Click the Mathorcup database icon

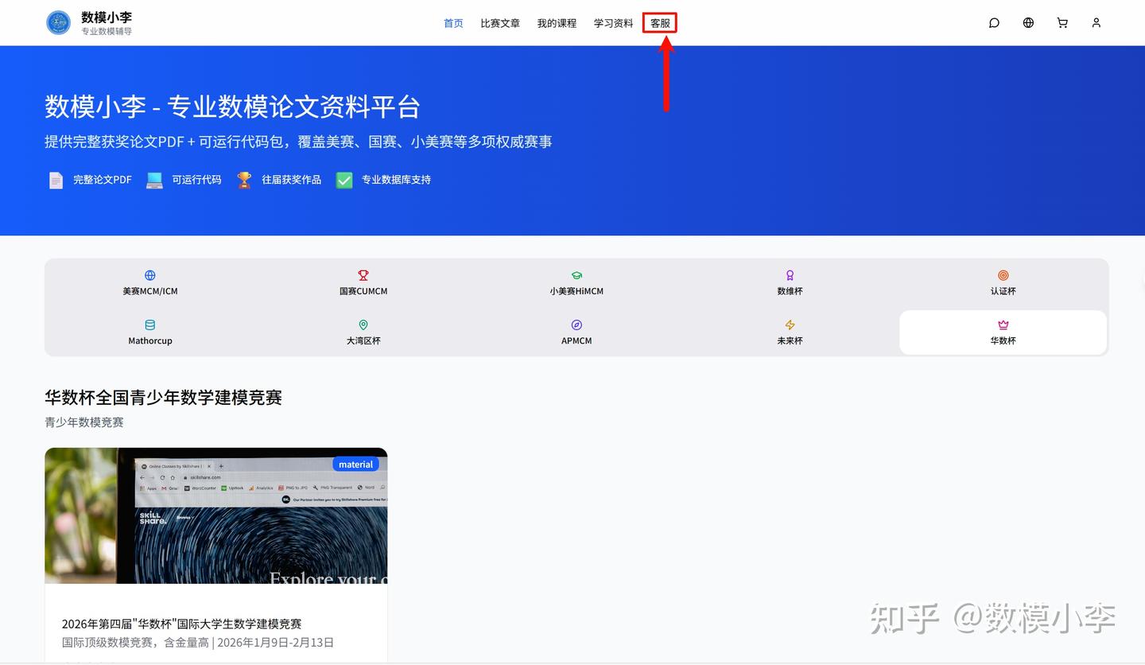coord(150,325)
